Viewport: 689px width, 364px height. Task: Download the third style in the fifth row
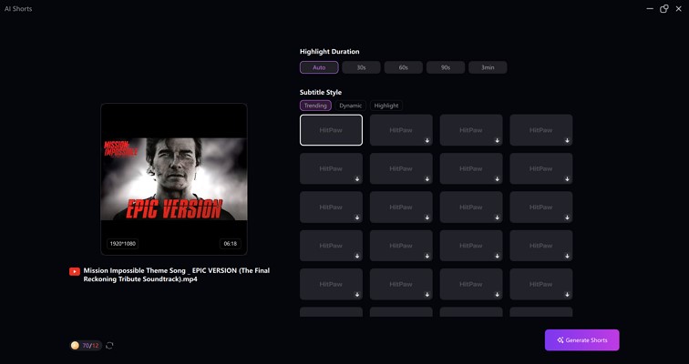(x=497, y=295)
